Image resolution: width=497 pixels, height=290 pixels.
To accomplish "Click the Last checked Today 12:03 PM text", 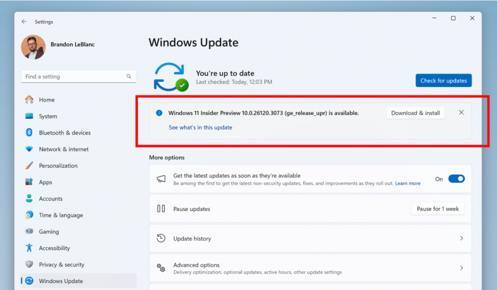I will (x=234, y=82).
